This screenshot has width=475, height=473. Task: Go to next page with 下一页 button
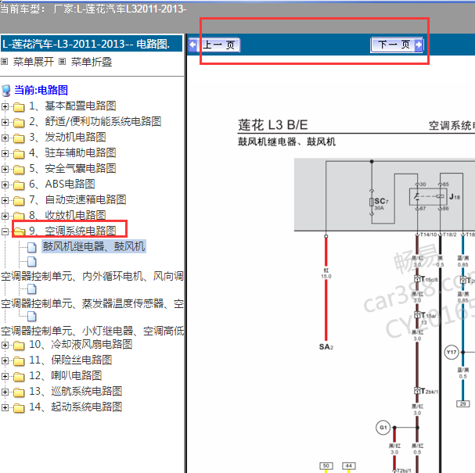click(397, 45)
